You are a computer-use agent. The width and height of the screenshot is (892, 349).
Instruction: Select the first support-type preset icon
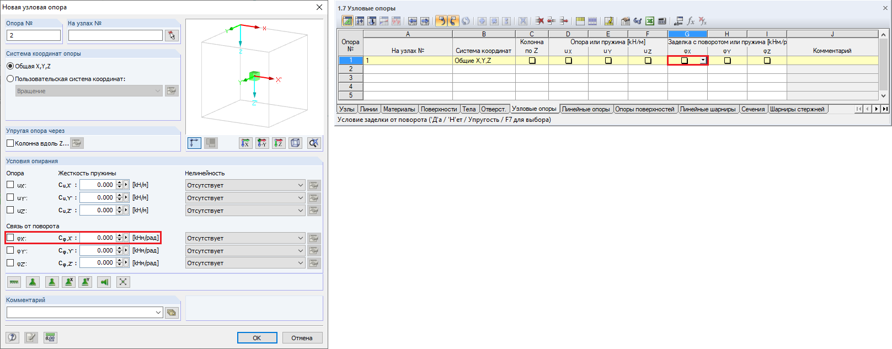(x=14, y=282)
